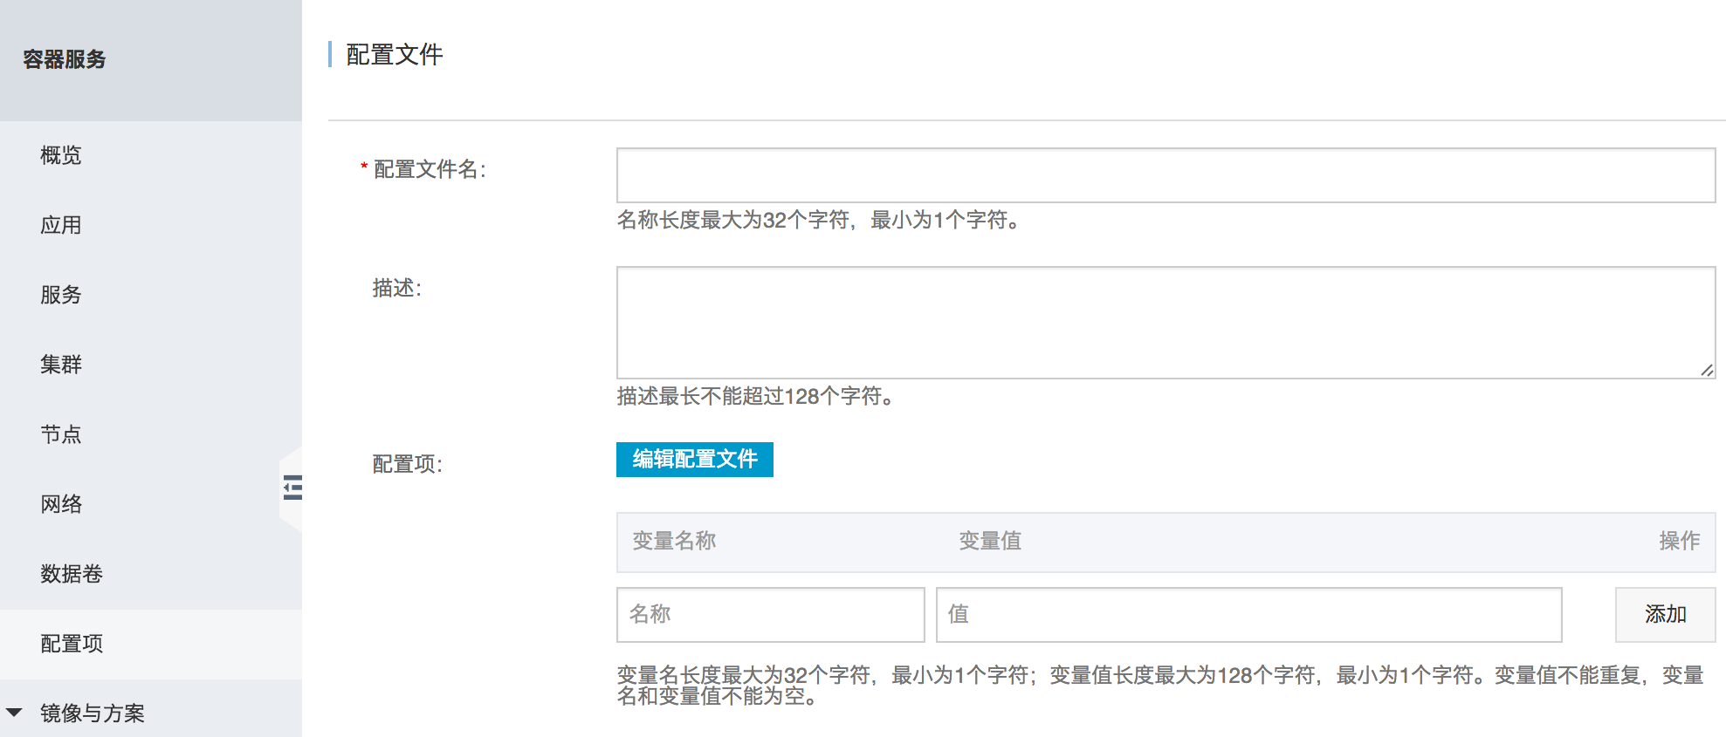This screenshot has width=1726, height=737.
Task: Collapse the sidebar using the toggle icon
Action: (x=292, y=488)
